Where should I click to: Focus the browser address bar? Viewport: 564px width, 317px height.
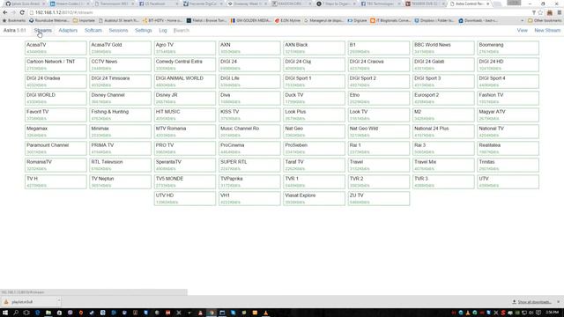tap(280, 12)
